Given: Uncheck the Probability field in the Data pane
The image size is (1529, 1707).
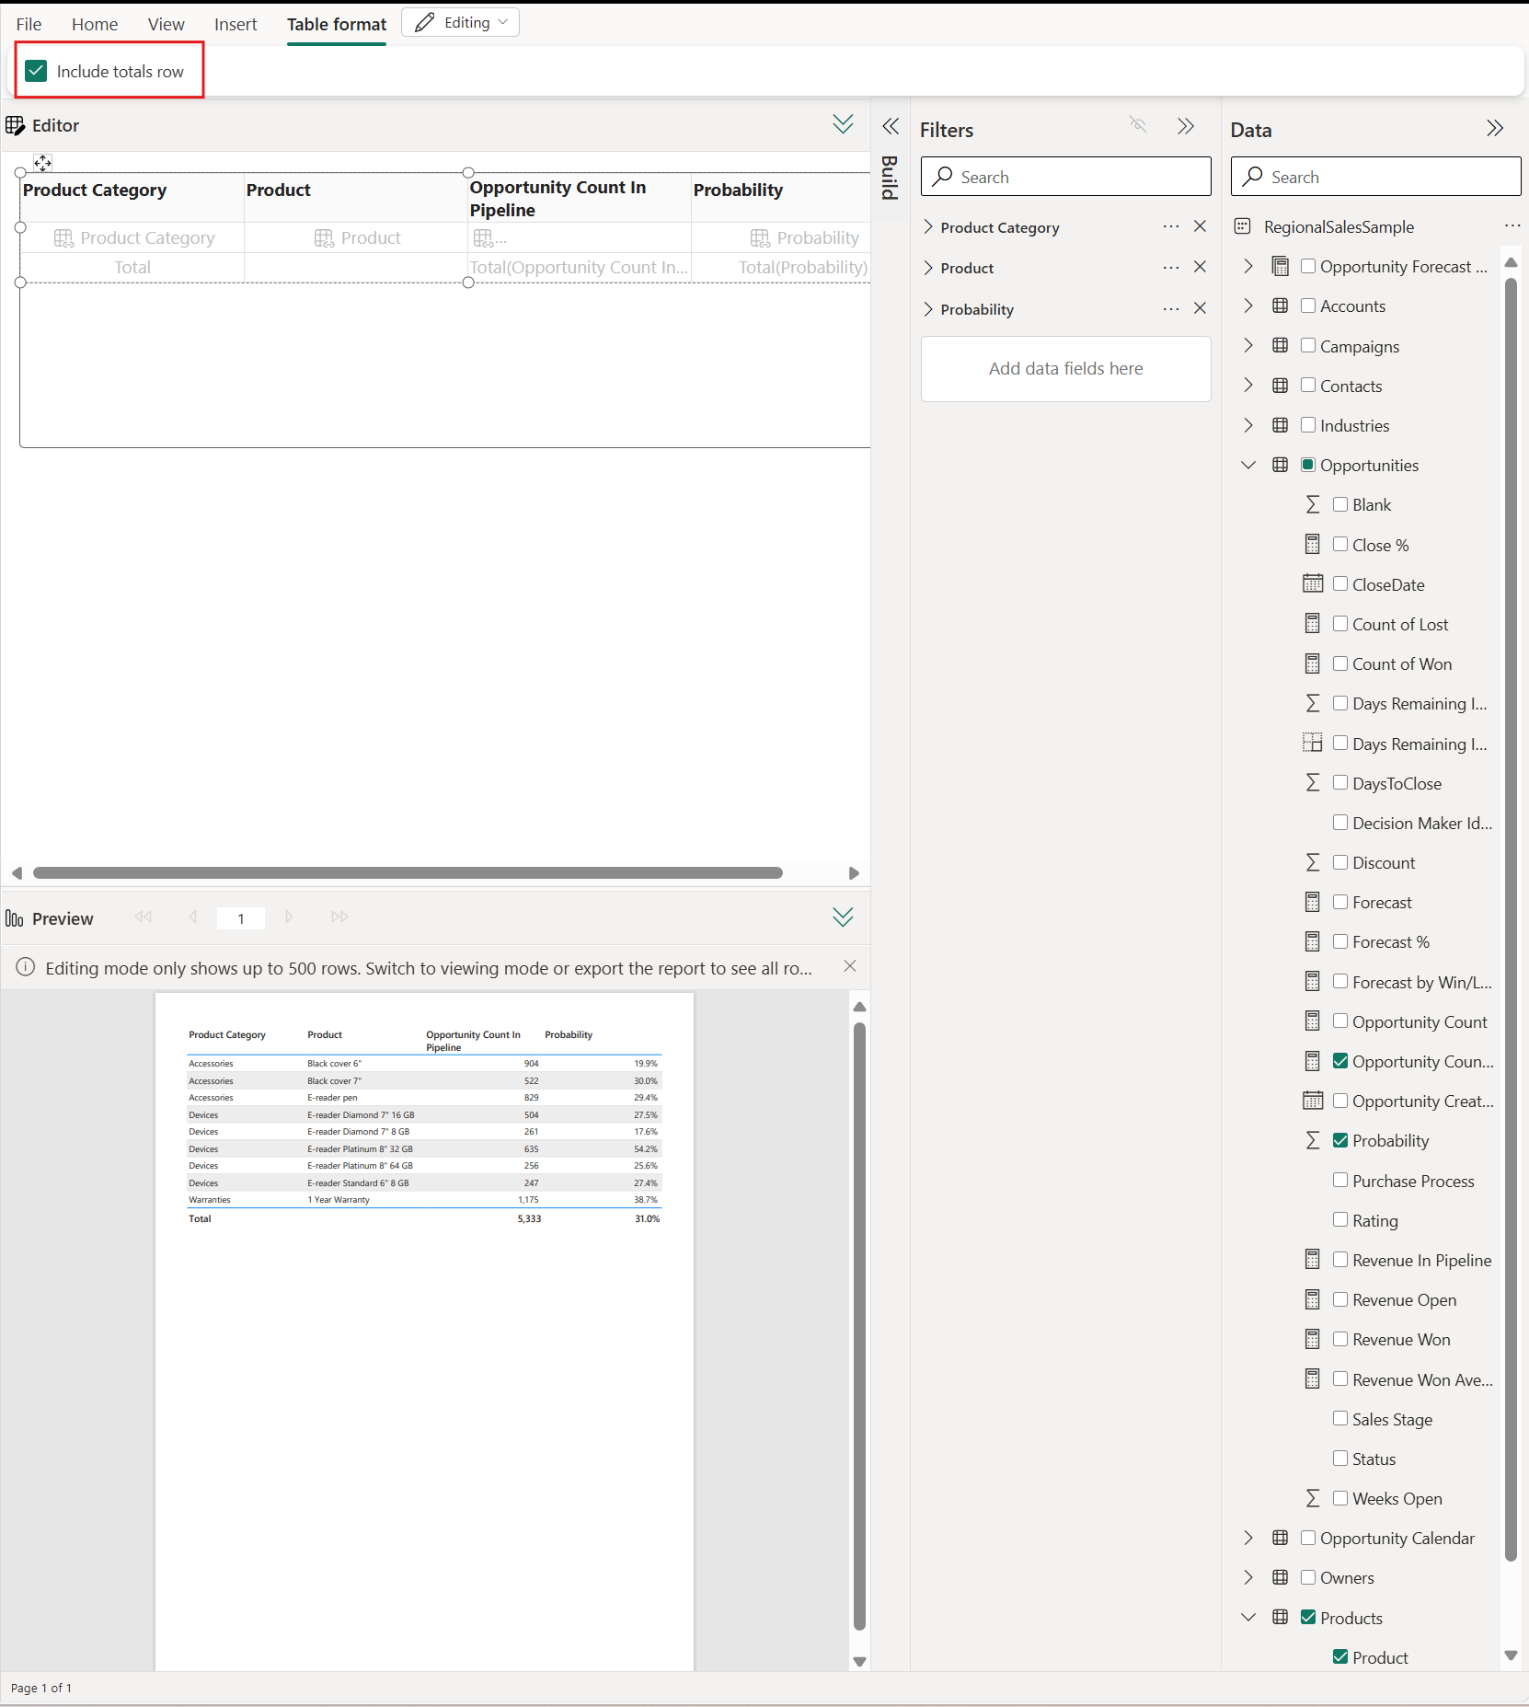Looking at the screenshot, I should [x=1340, y=1140].
